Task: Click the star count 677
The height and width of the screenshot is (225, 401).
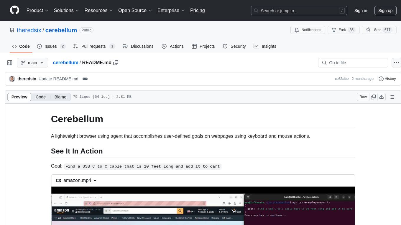Action: pos(387,30)
